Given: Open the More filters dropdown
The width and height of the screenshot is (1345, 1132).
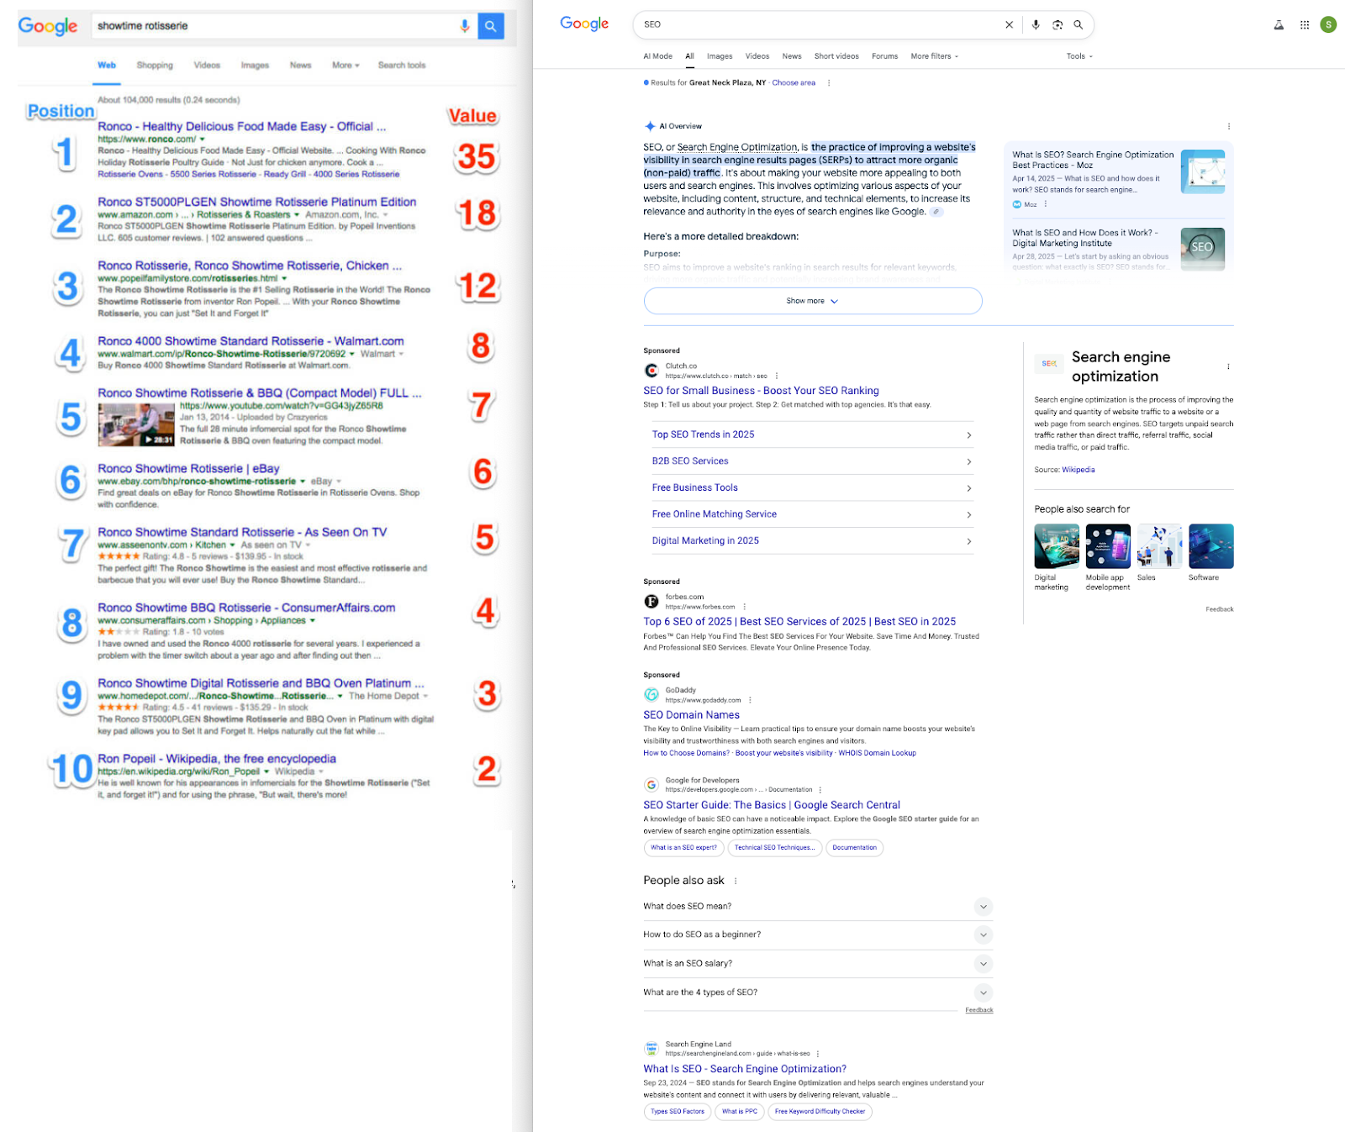Looking at the screenshot, I should pyautogui.click(x=934, y=56).
